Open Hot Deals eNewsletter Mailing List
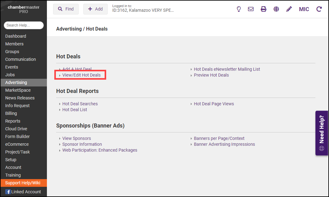329x197 pixels. pyautogui.click(x=227, y=69)
